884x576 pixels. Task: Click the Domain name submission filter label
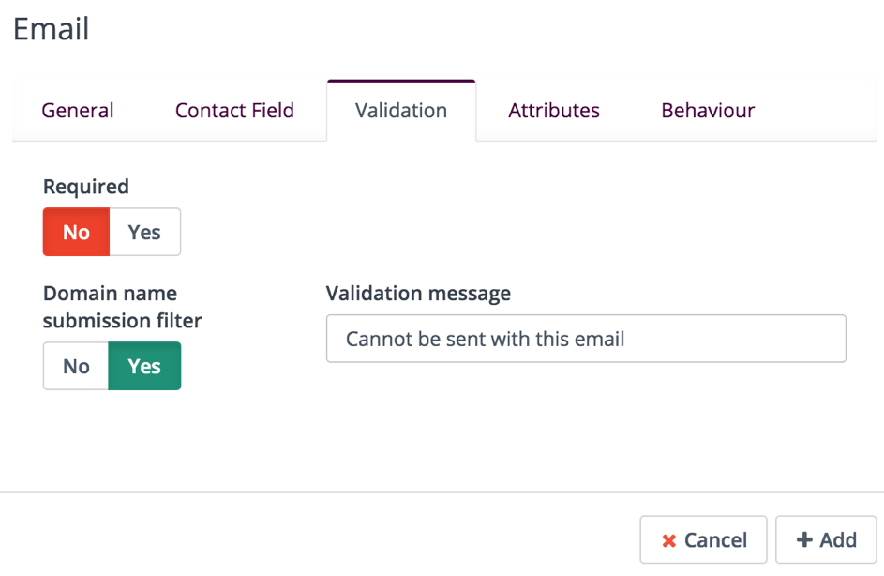(x=123, y=307)
